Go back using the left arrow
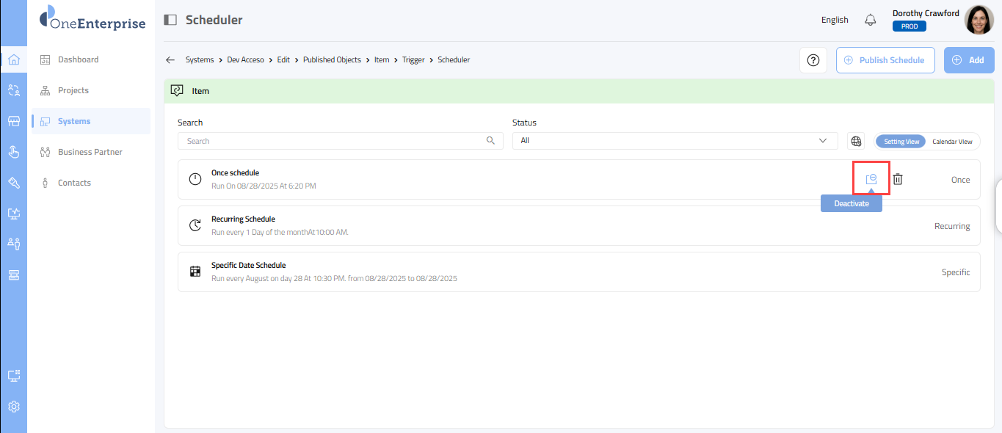Image resolution: width=1002 pixels, height=433 pixels. pos(170,60)
